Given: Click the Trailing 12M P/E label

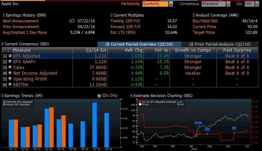Looking at the screenshot, I should 125,21.
